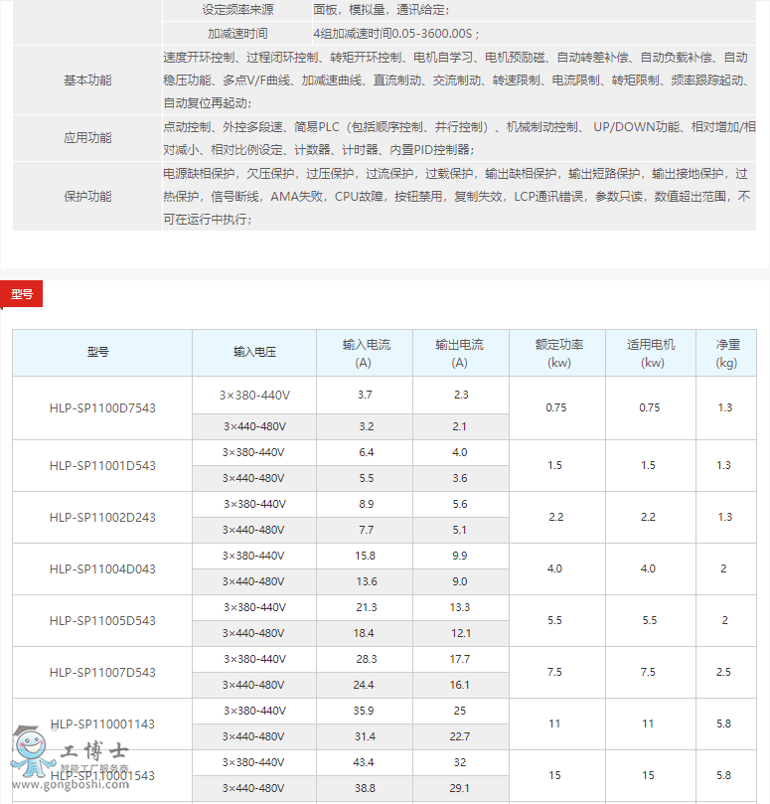Click model HLP-SP11004D043 cell
The width and height of the screenshot is (770, 804).
click(102, 569)
